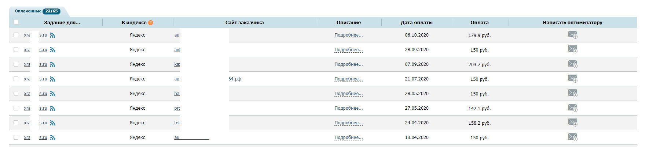Expand Подробнее… description in the 07.09.2020 row

(349, 64)
